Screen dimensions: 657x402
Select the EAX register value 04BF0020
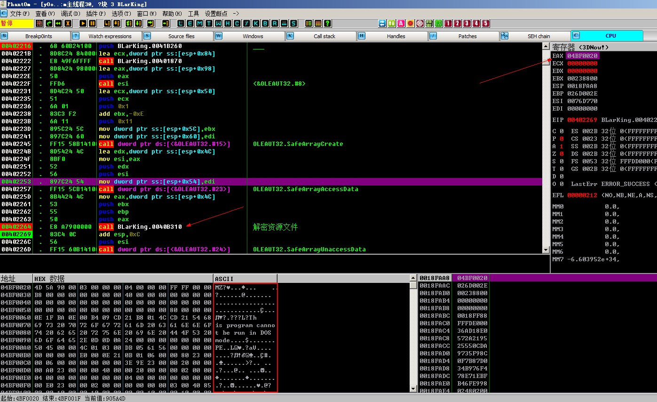tap(582, 56)
